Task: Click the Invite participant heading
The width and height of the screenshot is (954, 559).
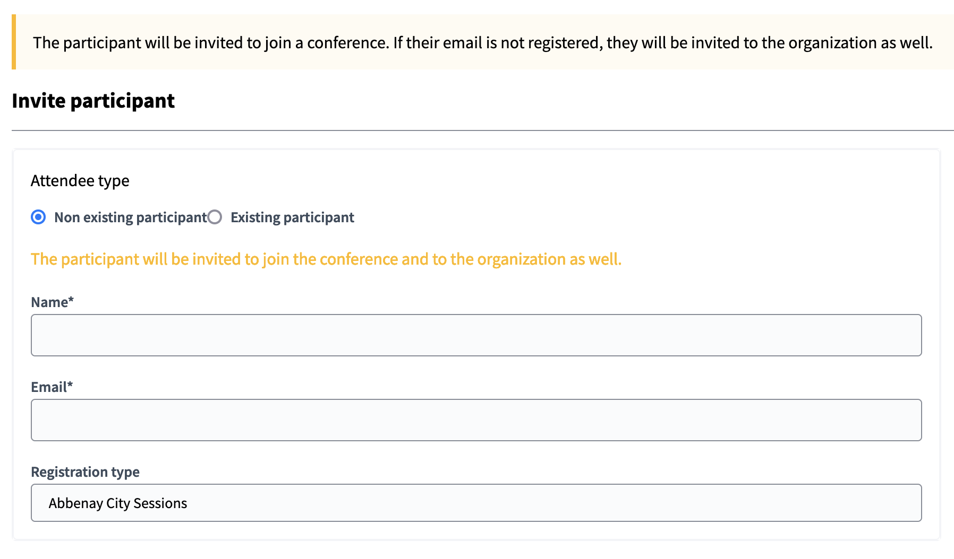Action: click(93, 101)
